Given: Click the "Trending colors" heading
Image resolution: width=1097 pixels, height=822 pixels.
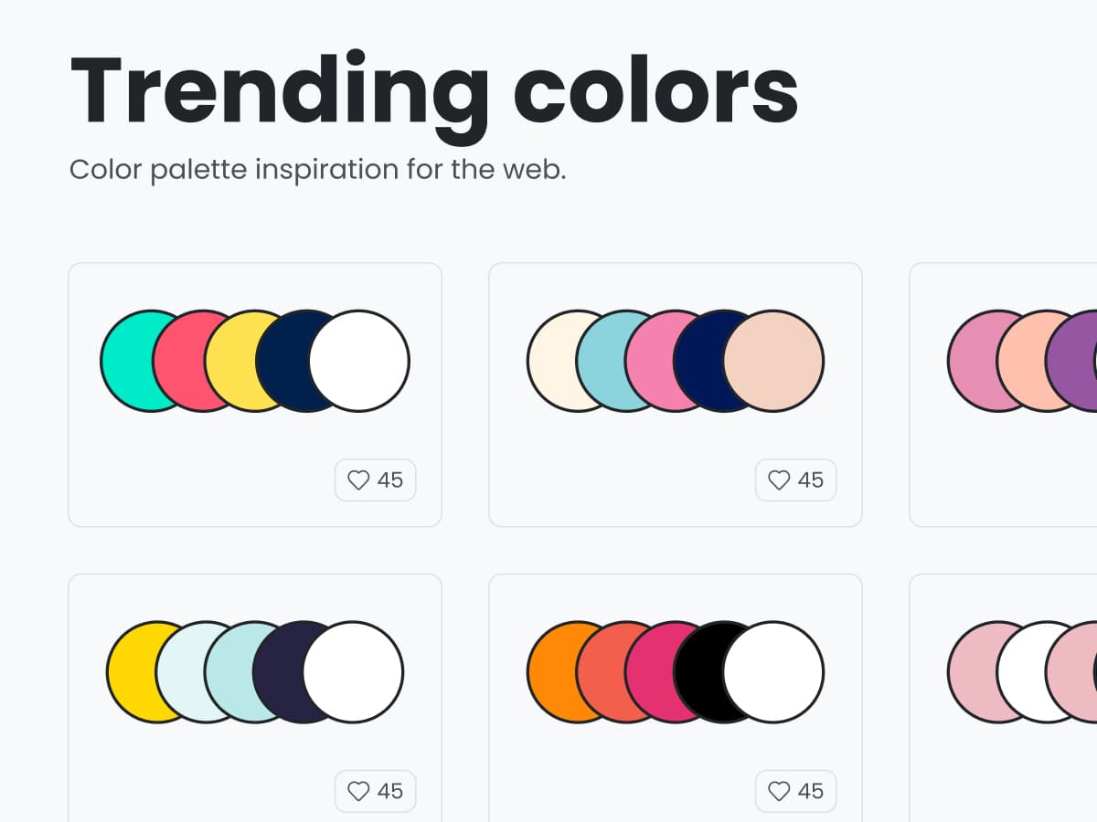Looking at the screenshot, I should 434,91.
